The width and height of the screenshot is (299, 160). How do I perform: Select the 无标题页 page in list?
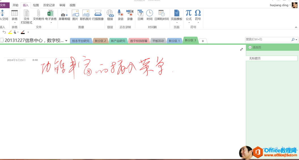click(x=272, y=58)
